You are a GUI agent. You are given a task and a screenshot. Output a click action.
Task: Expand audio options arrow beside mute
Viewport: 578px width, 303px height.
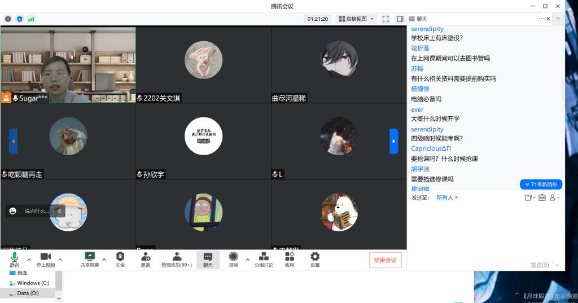coord(29,260)
